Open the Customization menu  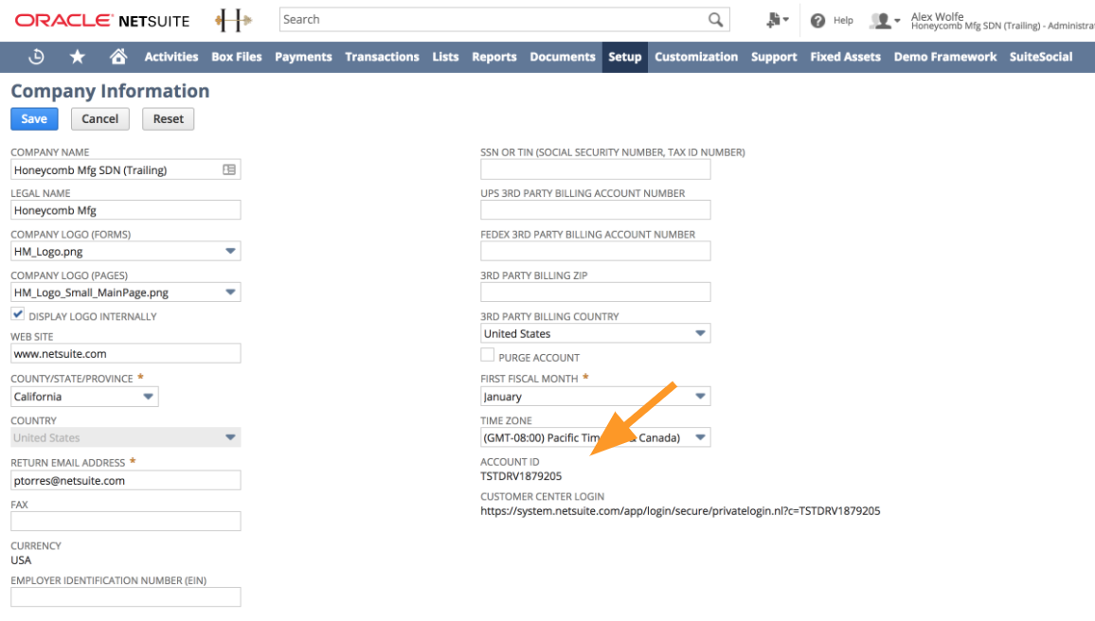[x=695, y=57]
